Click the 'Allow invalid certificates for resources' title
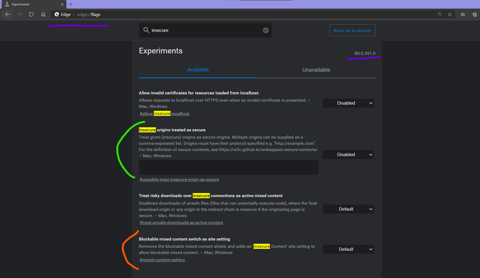This screenshot has height=278, width=480. pos(199,93)
